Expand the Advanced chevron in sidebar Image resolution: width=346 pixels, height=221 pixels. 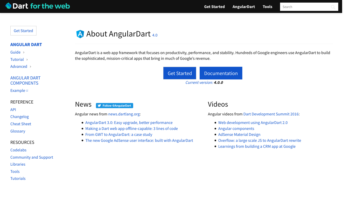coord(30,67)
